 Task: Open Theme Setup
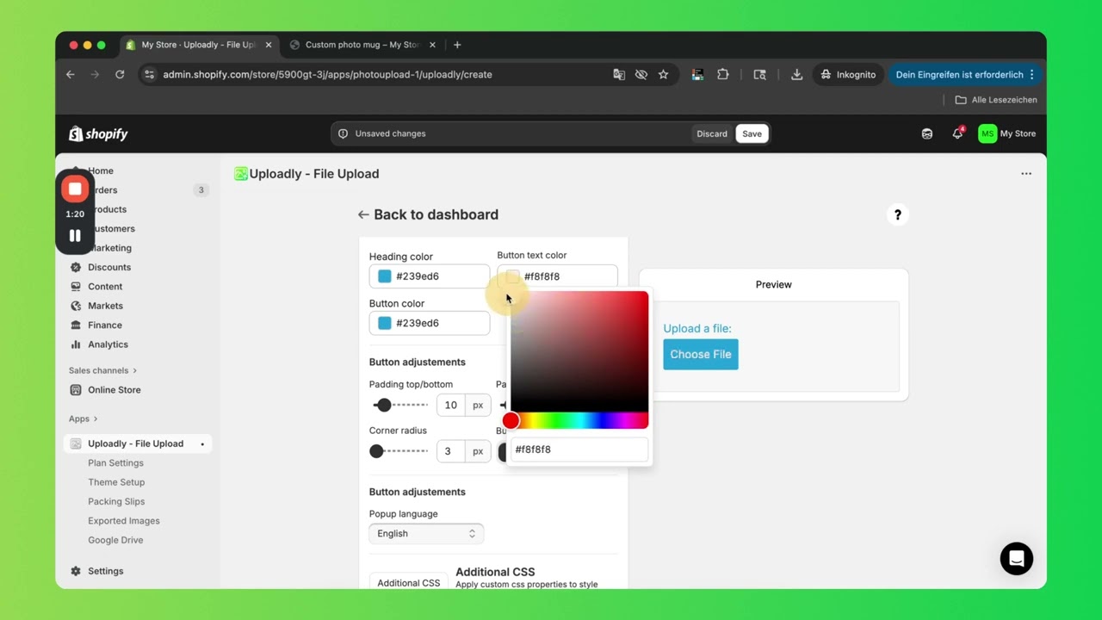click(116, 482)
